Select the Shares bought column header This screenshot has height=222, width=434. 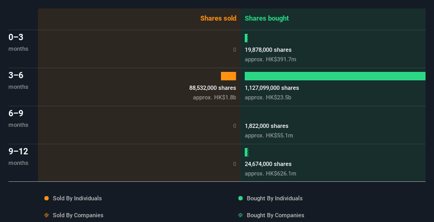click(x=267, y=18)
